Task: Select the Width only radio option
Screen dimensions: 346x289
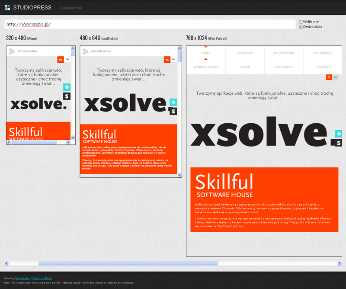Action: coord(301,22)
